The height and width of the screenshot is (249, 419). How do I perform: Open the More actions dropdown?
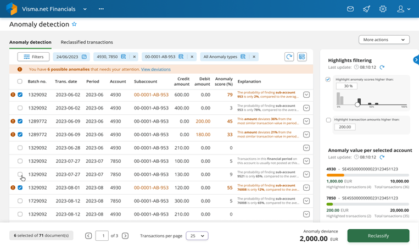point(384,40)
